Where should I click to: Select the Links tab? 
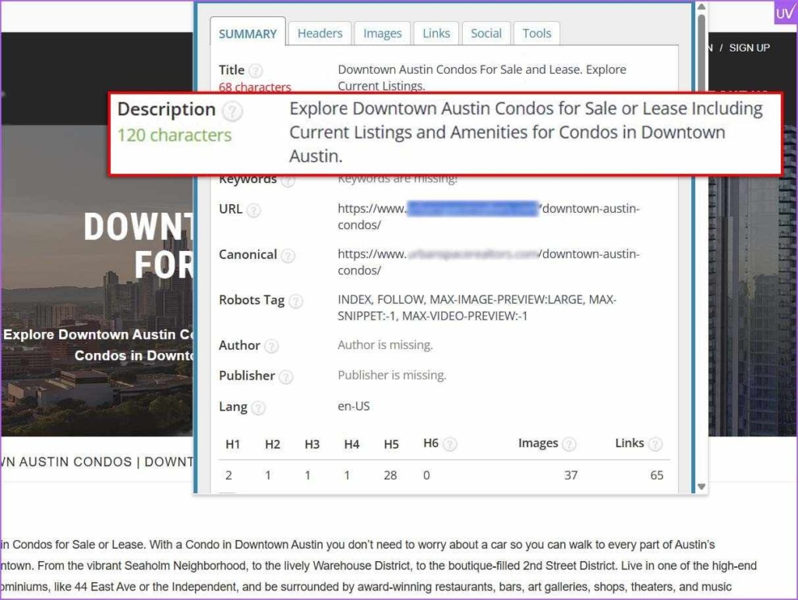(x=436, y=34)
